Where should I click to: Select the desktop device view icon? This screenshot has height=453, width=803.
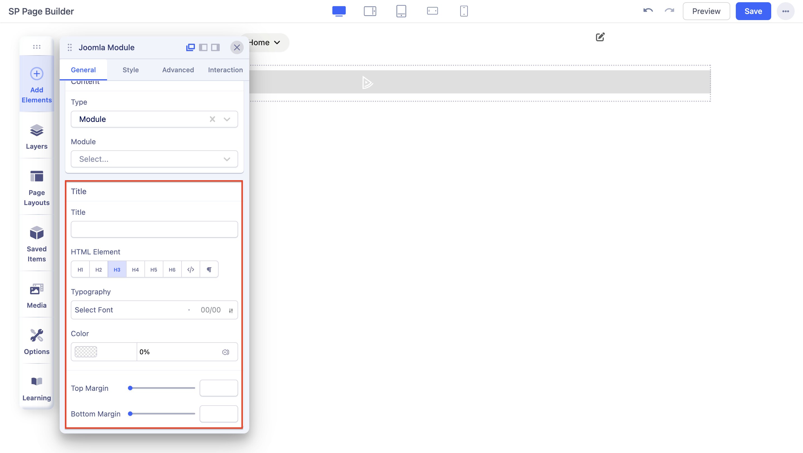coord(339,11)
